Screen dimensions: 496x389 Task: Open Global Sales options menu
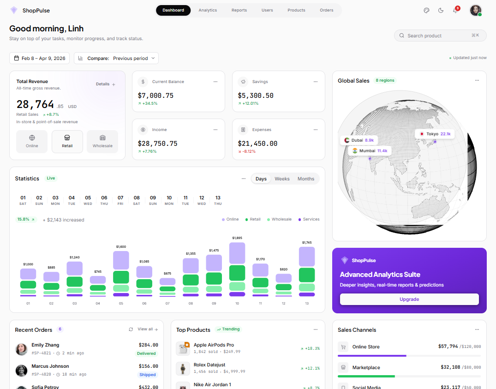pos(477,80)
